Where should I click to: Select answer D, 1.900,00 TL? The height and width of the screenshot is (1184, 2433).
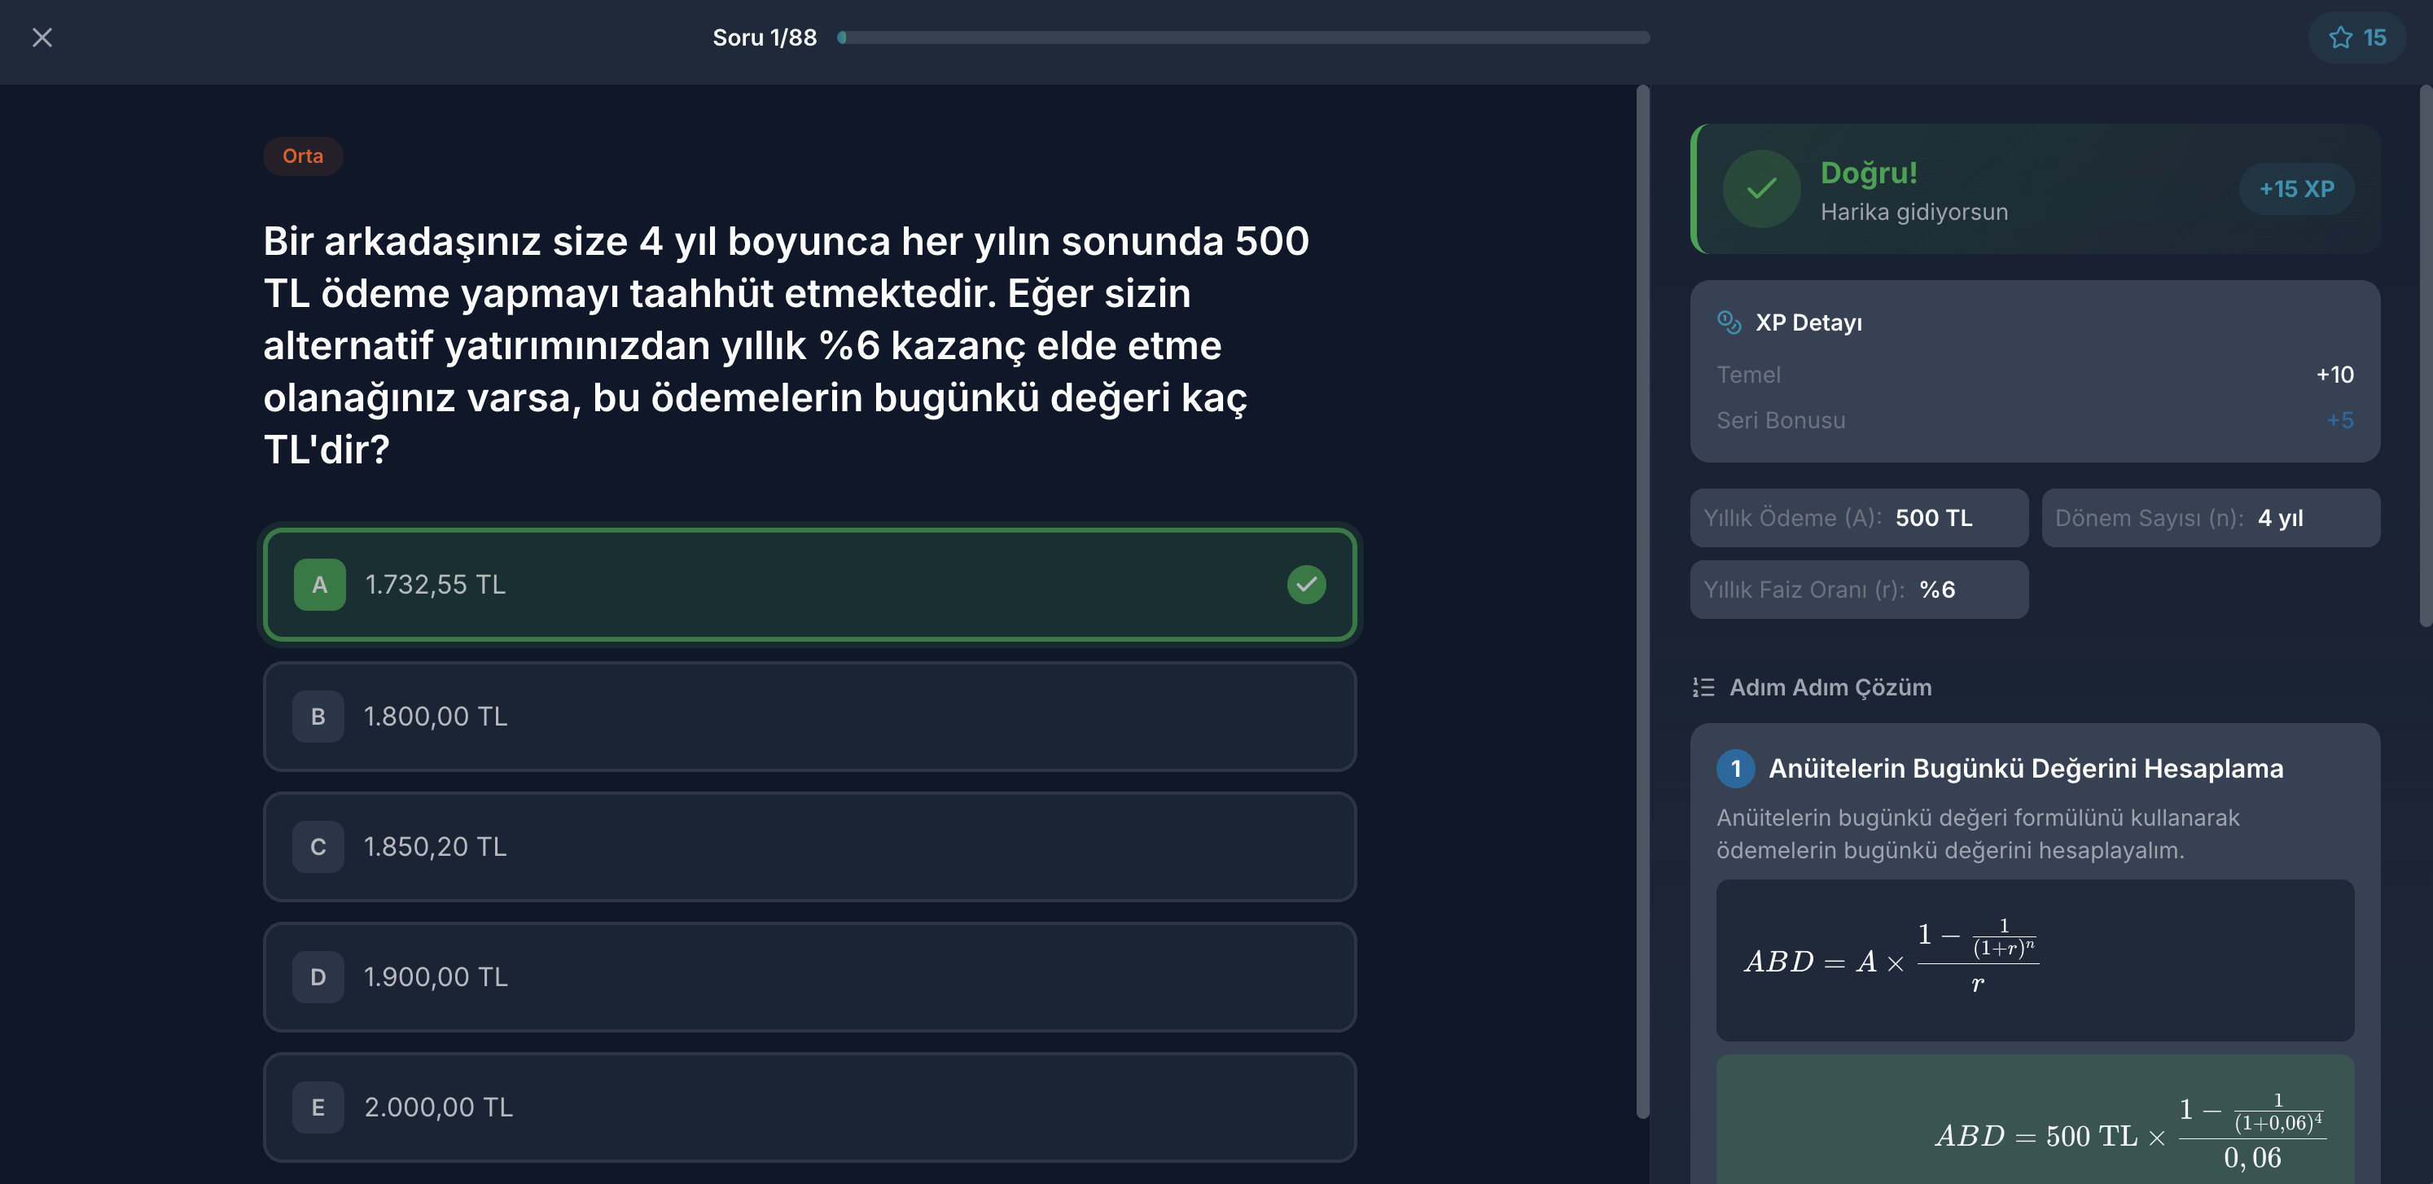coord(809,977)
